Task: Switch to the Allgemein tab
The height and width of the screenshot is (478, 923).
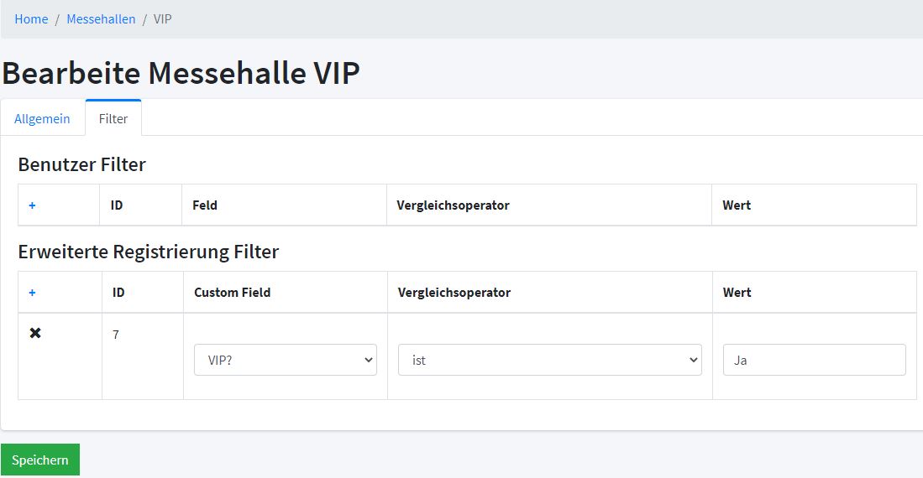Action: tap(42, 119)
